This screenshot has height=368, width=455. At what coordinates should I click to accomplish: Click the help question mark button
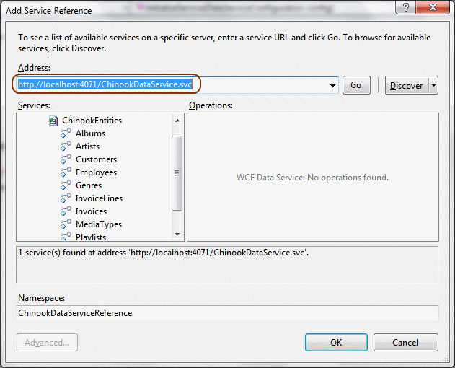[x=406, y=7]
